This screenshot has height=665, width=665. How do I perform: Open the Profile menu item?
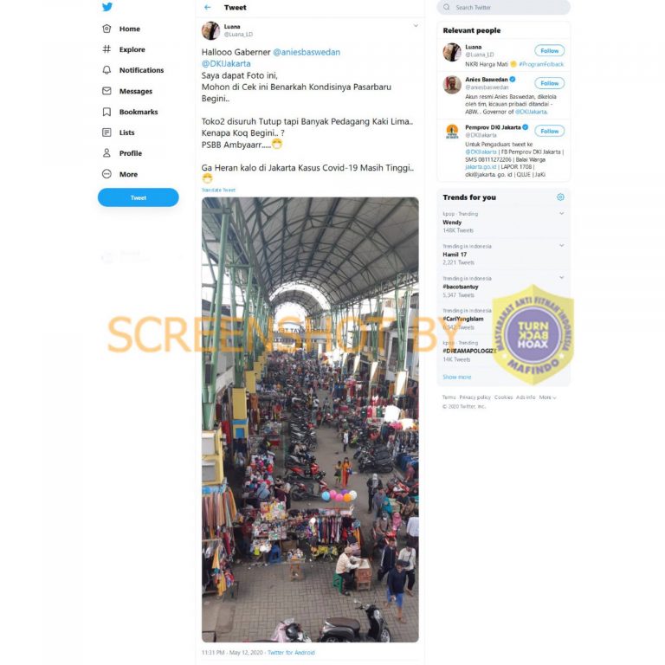122,153
